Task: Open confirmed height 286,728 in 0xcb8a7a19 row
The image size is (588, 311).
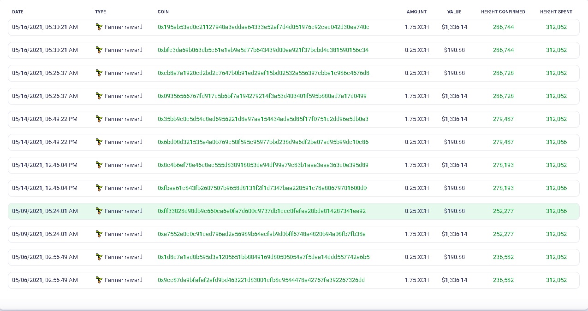Action: (503, 73)
